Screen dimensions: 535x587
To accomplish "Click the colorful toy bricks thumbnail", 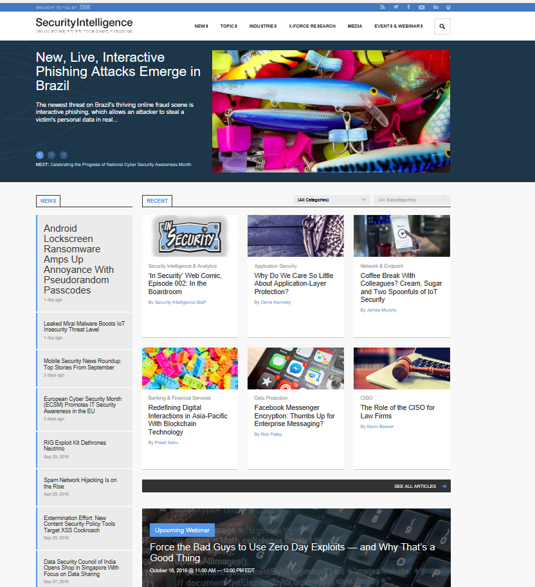I will (190, 368).
